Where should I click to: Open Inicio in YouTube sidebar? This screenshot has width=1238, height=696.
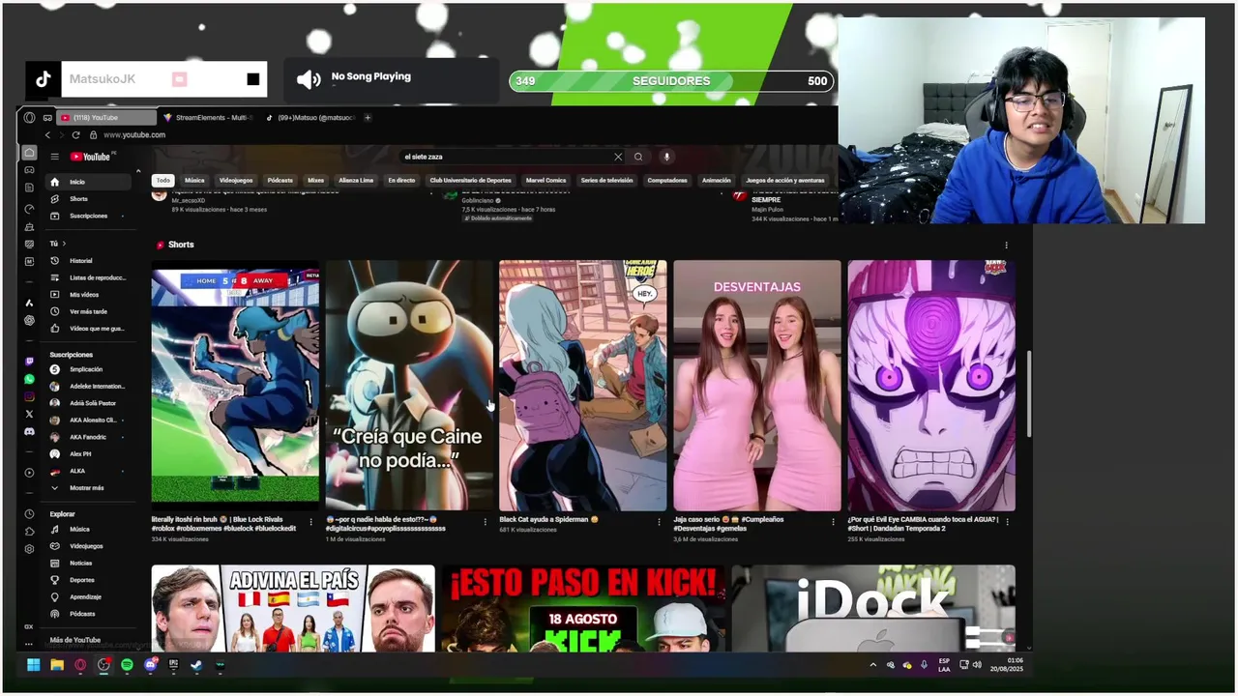[88, 182]
